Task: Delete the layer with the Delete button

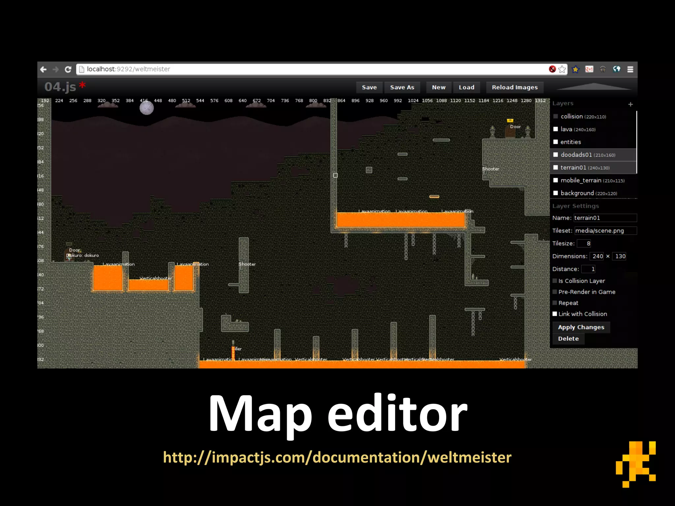Action: 568,339
